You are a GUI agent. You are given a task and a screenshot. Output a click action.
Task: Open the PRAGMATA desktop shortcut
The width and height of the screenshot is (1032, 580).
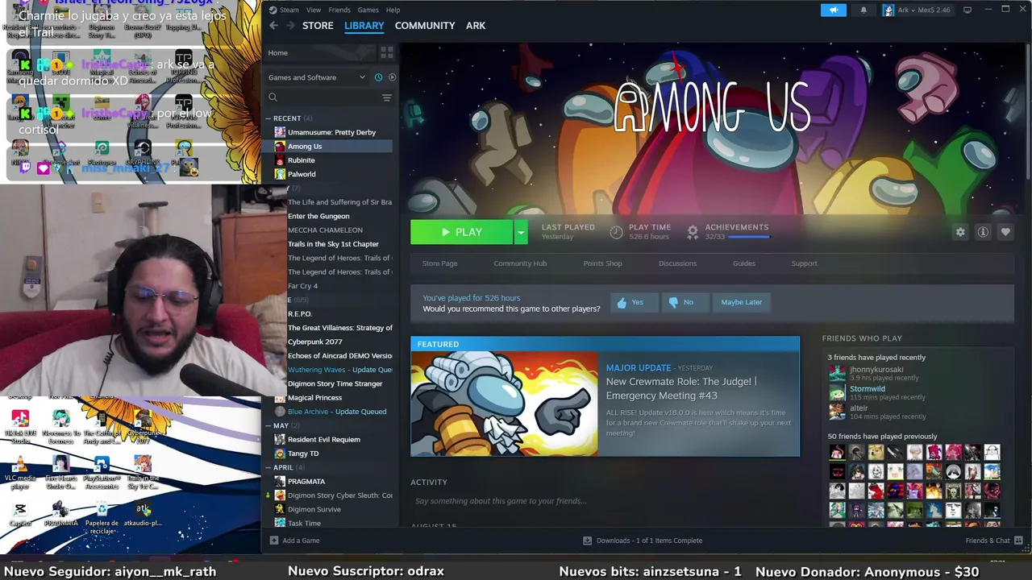coord(60,515)
